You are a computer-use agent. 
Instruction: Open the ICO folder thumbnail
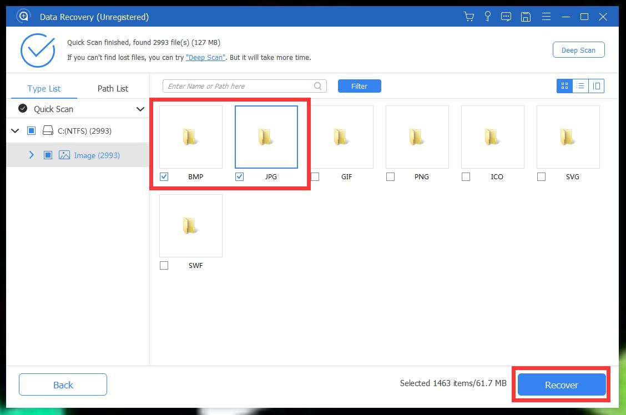coord(493,137)
